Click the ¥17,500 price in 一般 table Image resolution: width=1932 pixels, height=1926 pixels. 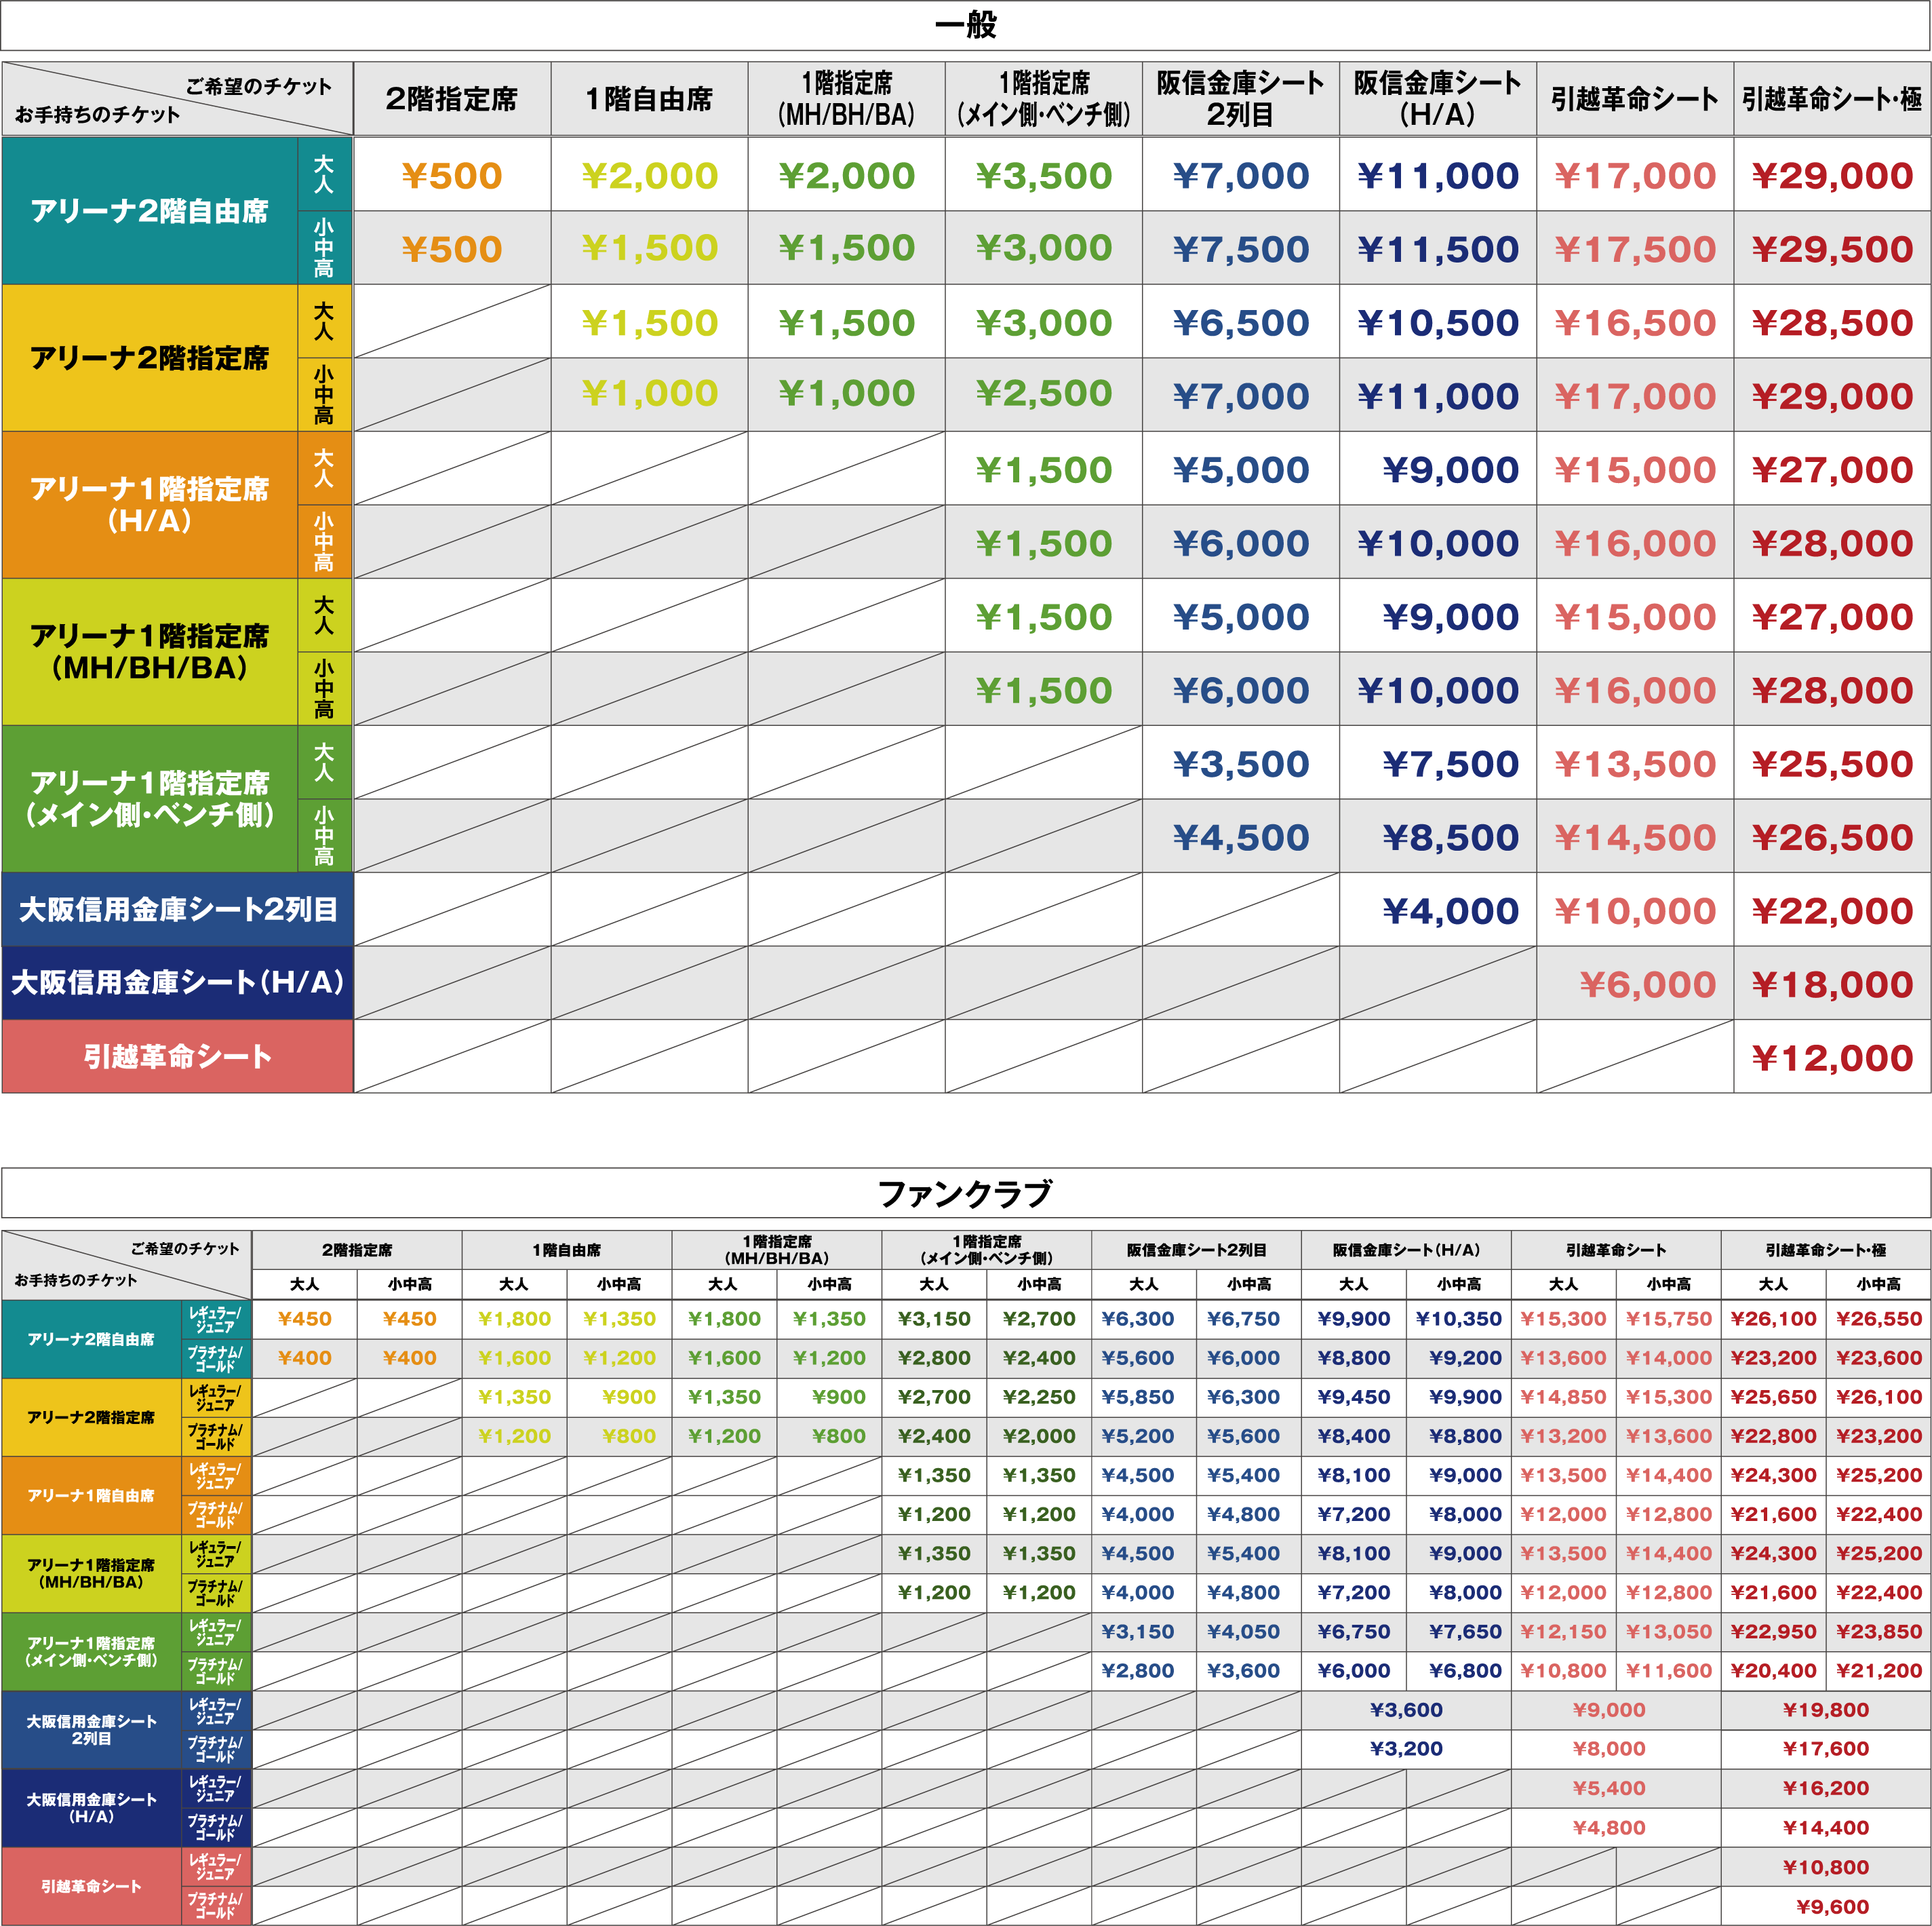tap(1635, 249)
